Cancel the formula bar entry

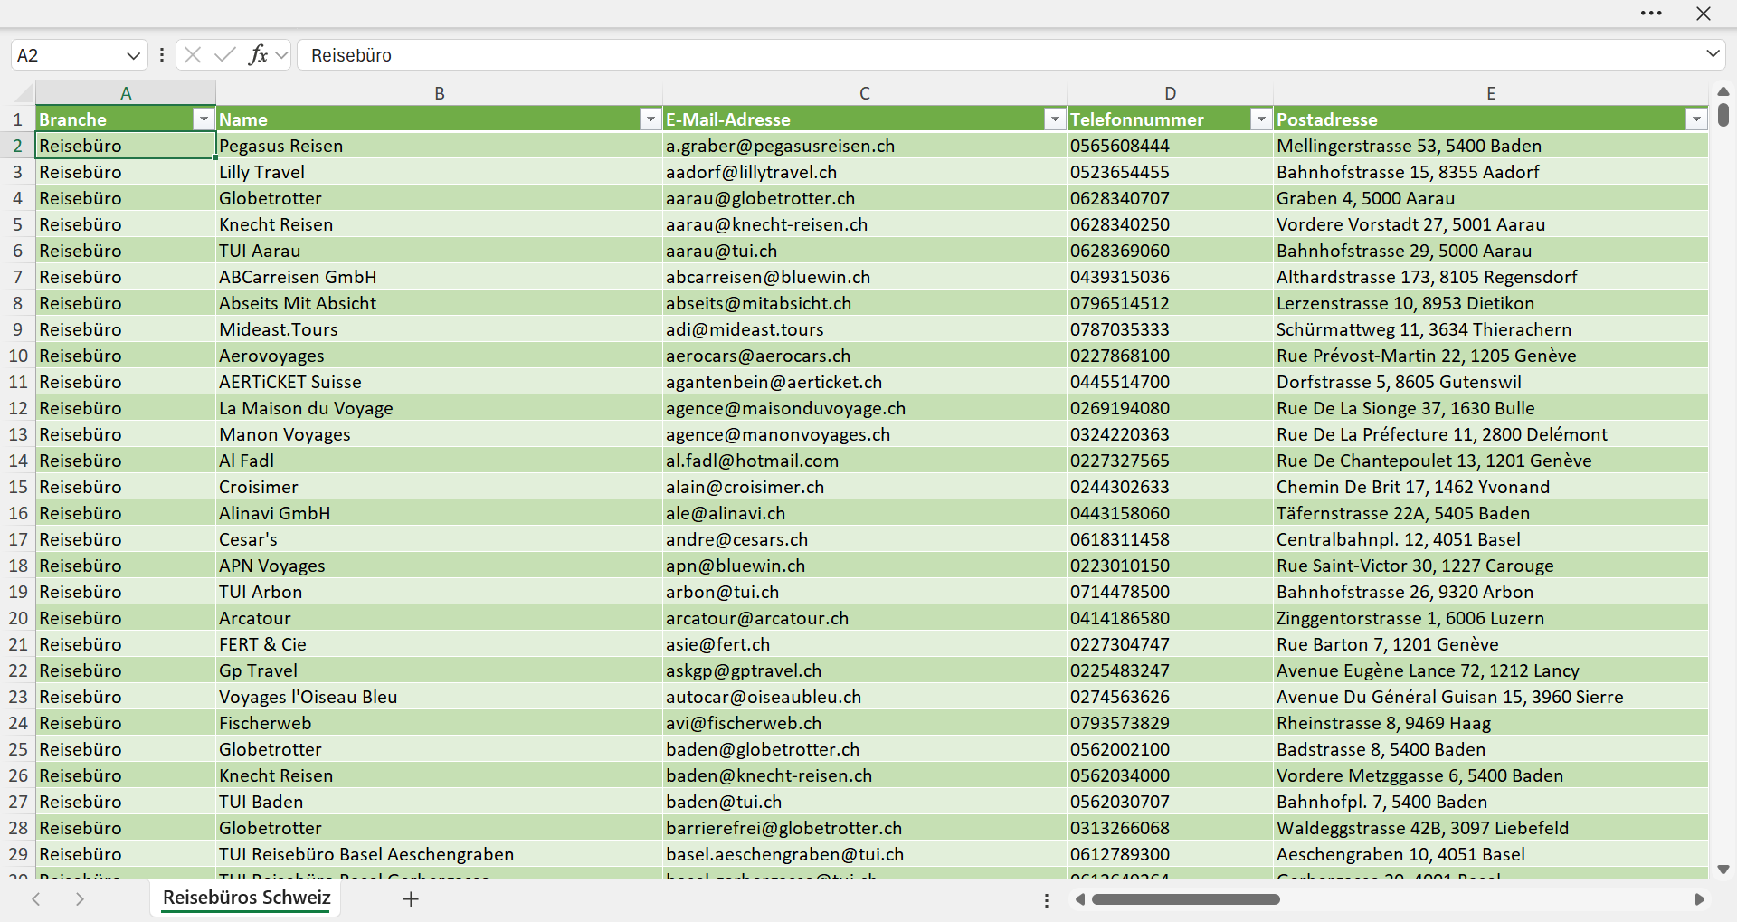(x=192, y=55)
